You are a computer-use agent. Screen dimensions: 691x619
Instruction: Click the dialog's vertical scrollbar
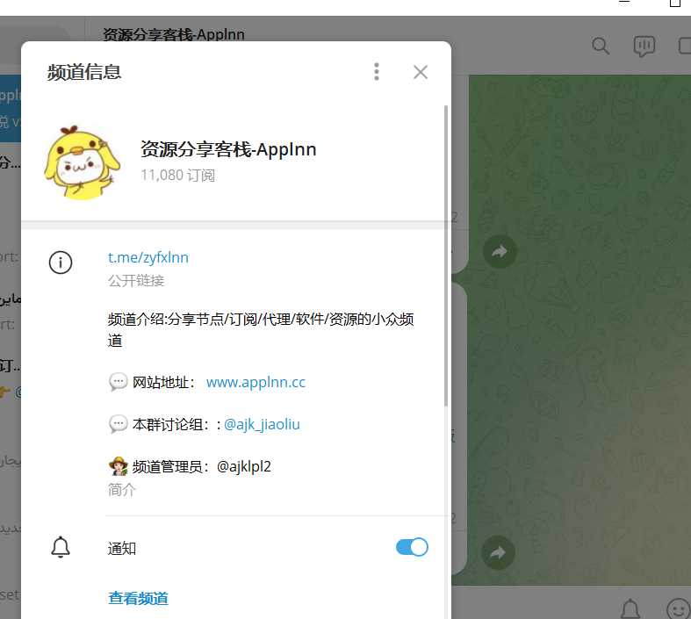(445, 256)
